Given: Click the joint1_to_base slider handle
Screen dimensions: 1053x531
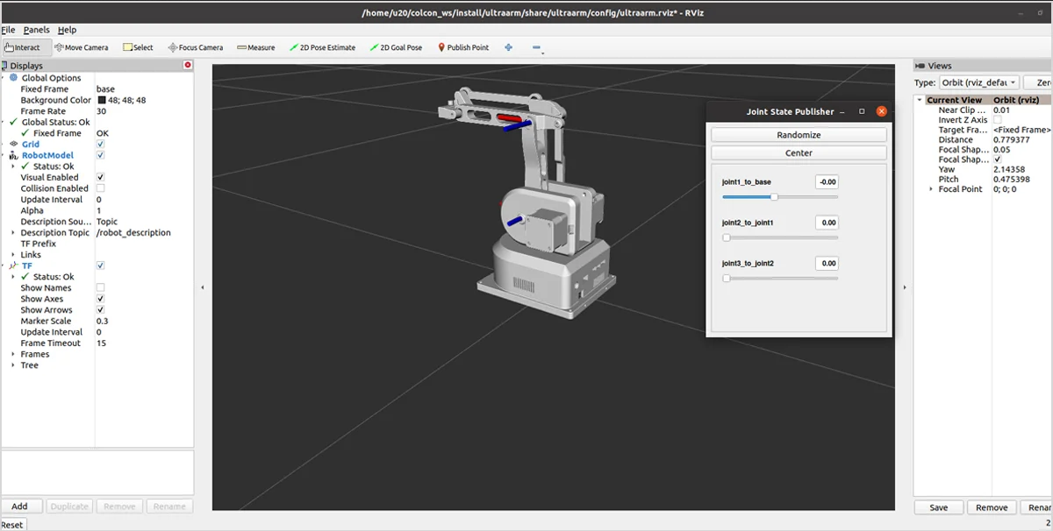Looking at the screenshot, I should pyautogui.click(x=774, y=197).
